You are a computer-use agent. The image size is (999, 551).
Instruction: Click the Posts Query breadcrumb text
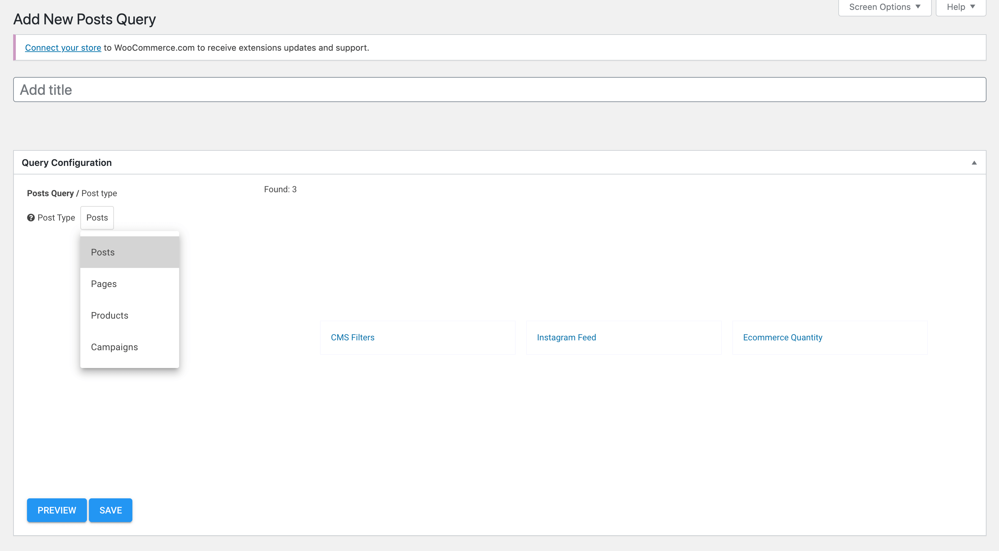[x=50, y=193]
